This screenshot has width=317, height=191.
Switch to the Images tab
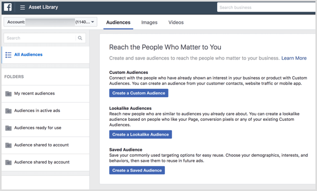pos(149,22)
